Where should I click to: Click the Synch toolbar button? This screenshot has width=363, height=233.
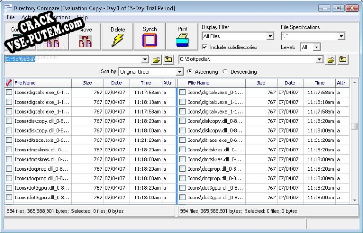point(150,36)
